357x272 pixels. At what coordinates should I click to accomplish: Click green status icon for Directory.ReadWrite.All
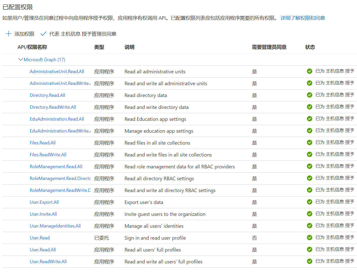pyautogui.click(x=309, y=107)
